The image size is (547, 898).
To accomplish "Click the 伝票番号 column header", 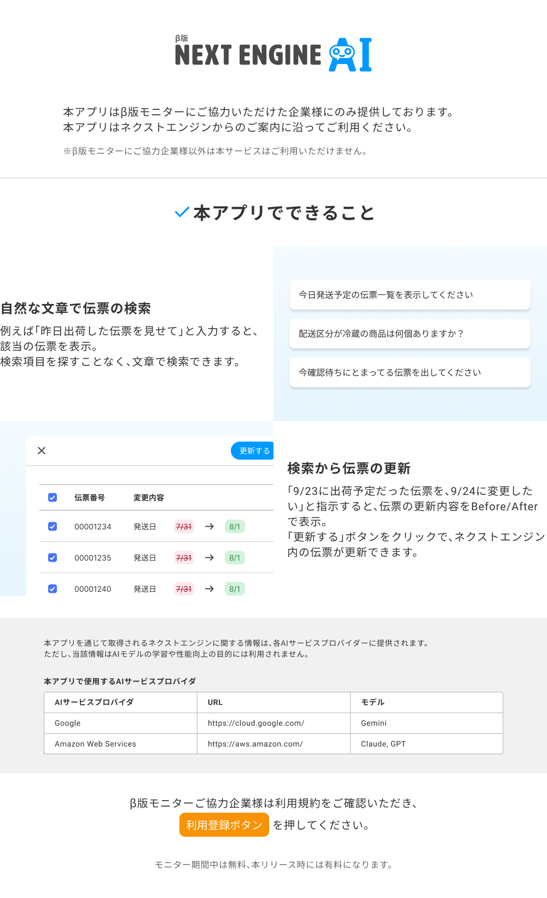I will point(90,498).
